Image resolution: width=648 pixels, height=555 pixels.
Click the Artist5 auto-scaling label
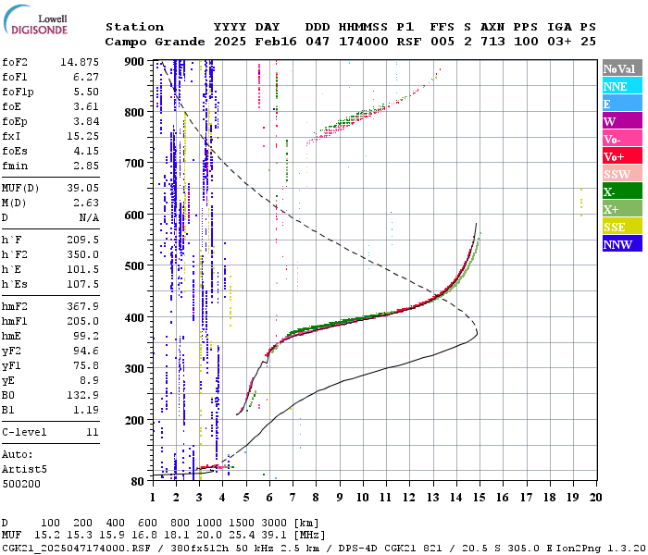point(24,470)
